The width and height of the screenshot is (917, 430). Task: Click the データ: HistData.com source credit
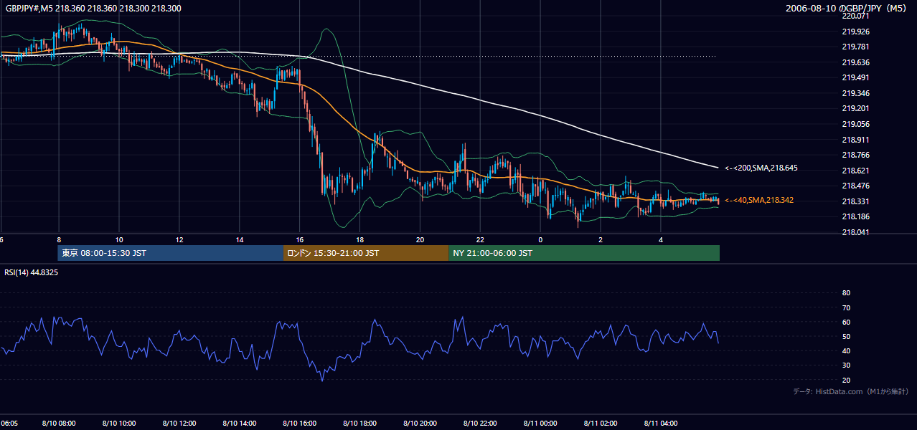pos(851,391)
